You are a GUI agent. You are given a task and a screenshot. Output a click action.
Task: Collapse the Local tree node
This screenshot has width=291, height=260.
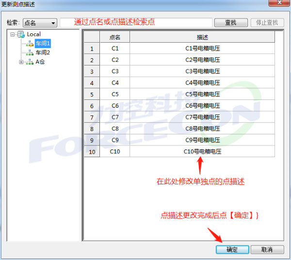pos(13,34)
